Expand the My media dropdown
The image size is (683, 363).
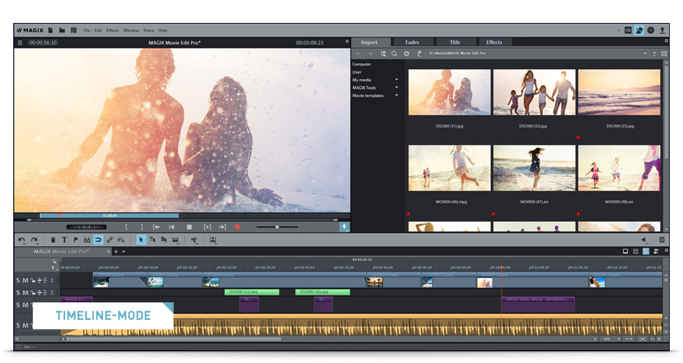397,79
